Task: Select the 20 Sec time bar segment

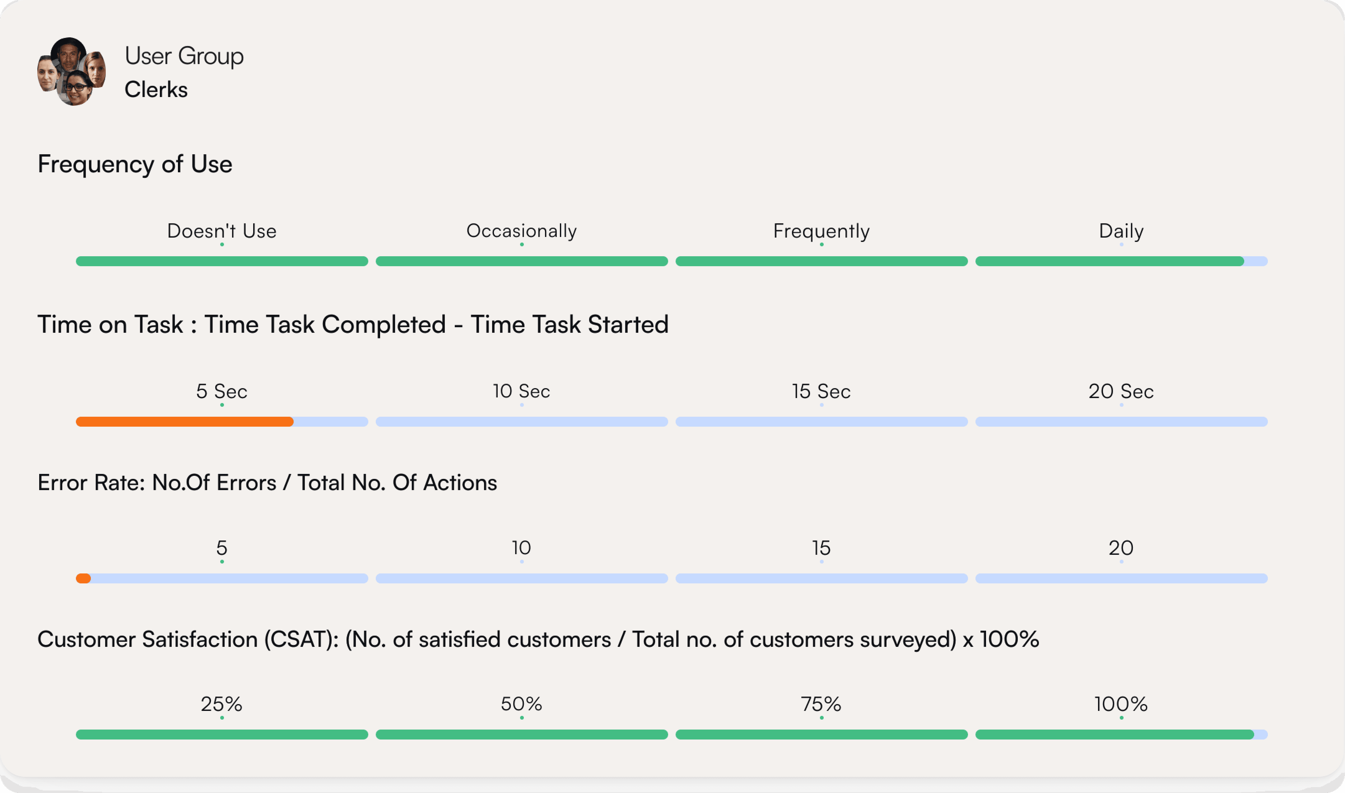Action: click(1120, 422)
